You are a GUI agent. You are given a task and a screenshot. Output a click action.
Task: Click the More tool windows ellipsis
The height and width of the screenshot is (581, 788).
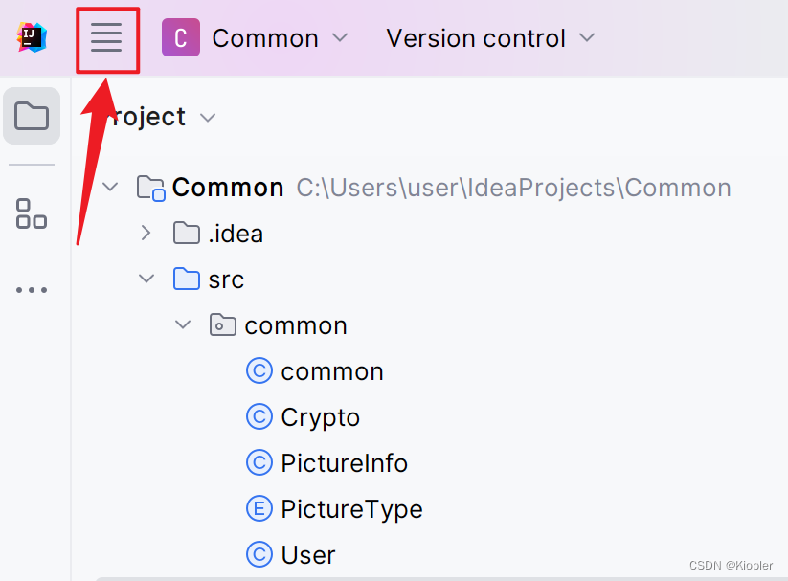click(32, 290)
